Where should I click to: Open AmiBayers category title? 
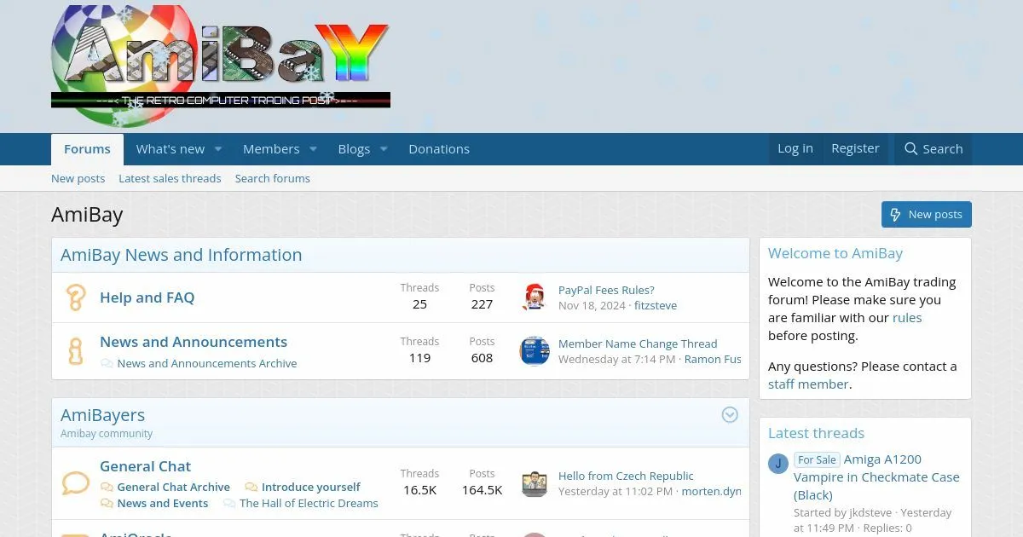(x=102, y=415)
